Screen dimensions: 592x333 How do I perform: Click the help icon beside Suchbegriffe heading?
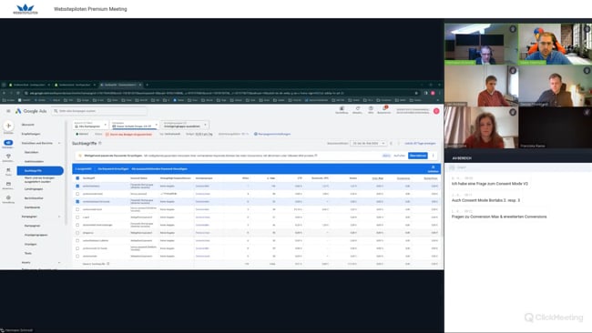[100, 144]
